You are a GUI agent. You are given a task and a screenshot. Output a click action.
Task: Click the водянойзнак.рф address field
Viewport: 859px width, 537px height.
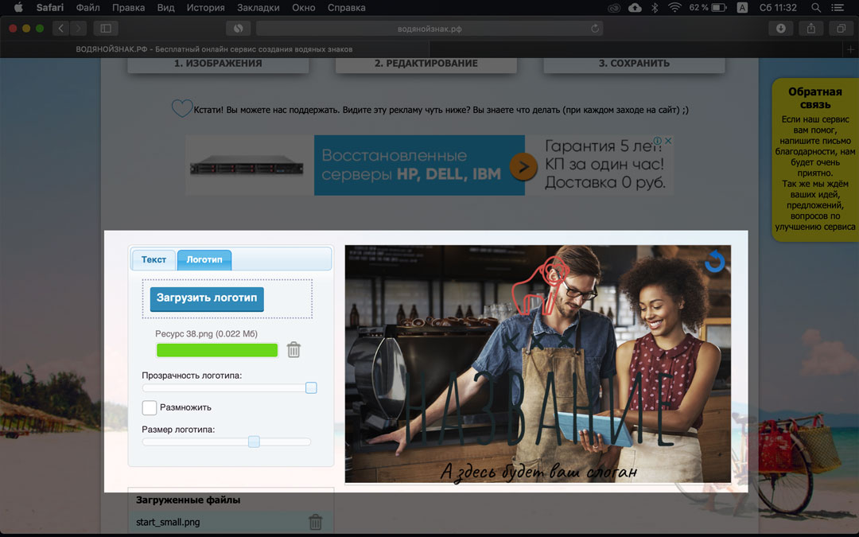(429, 29)
